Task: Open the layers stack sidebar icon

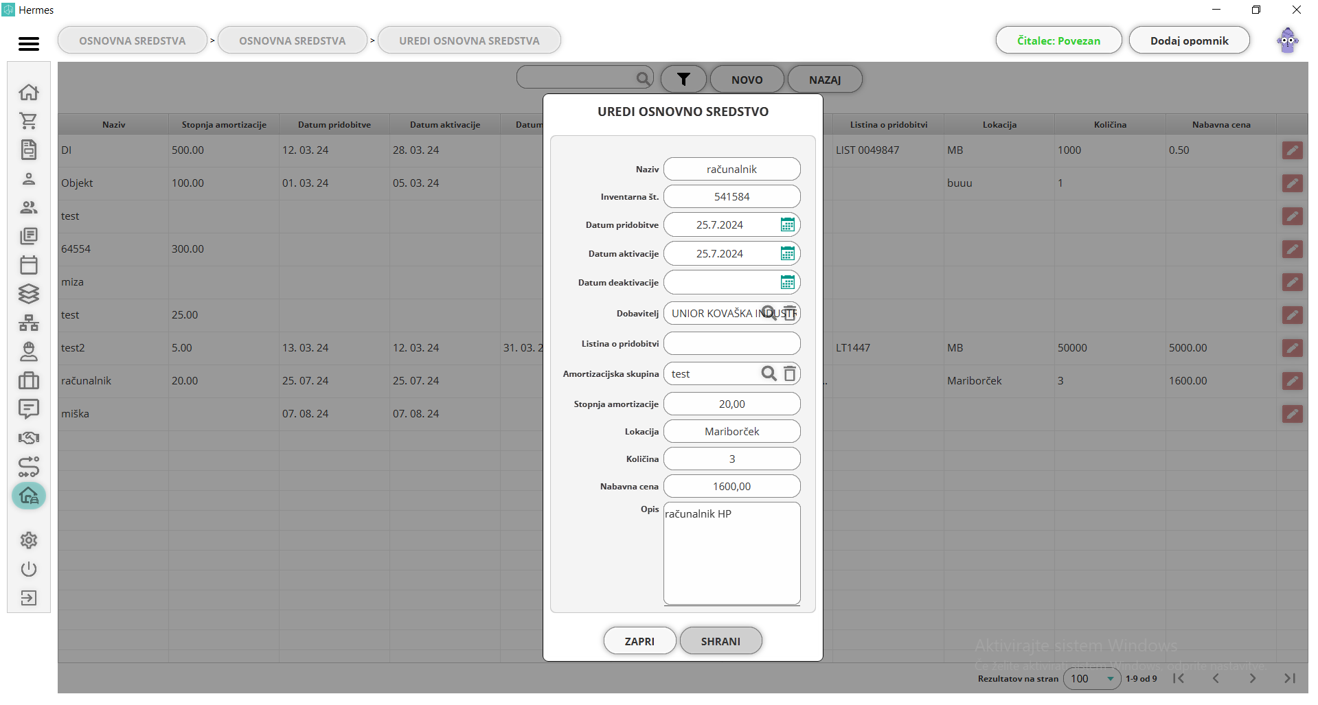Action: coord(29,294)
